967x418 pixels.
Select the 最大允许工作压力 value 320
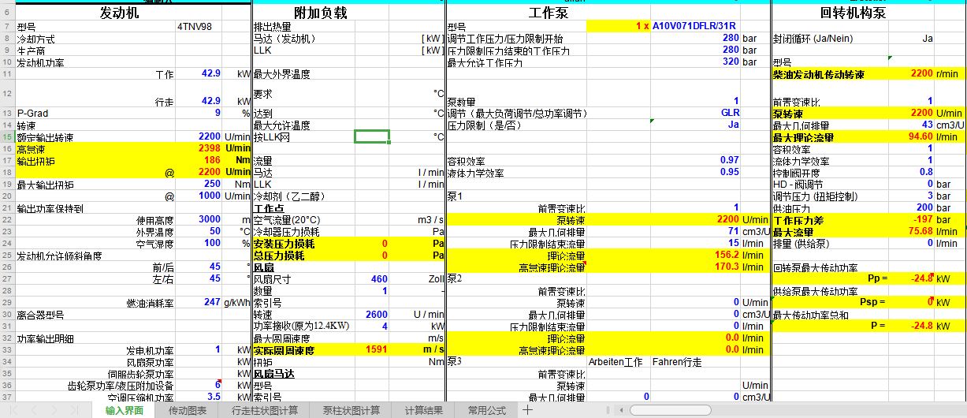pyautogui.click(x=695, y=62)
